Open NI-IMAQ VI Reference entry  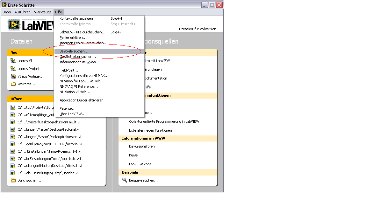(x=99, y=86)
